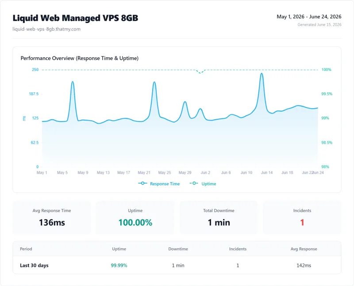Click the Jun 10 axis label

tap(246, 172)
